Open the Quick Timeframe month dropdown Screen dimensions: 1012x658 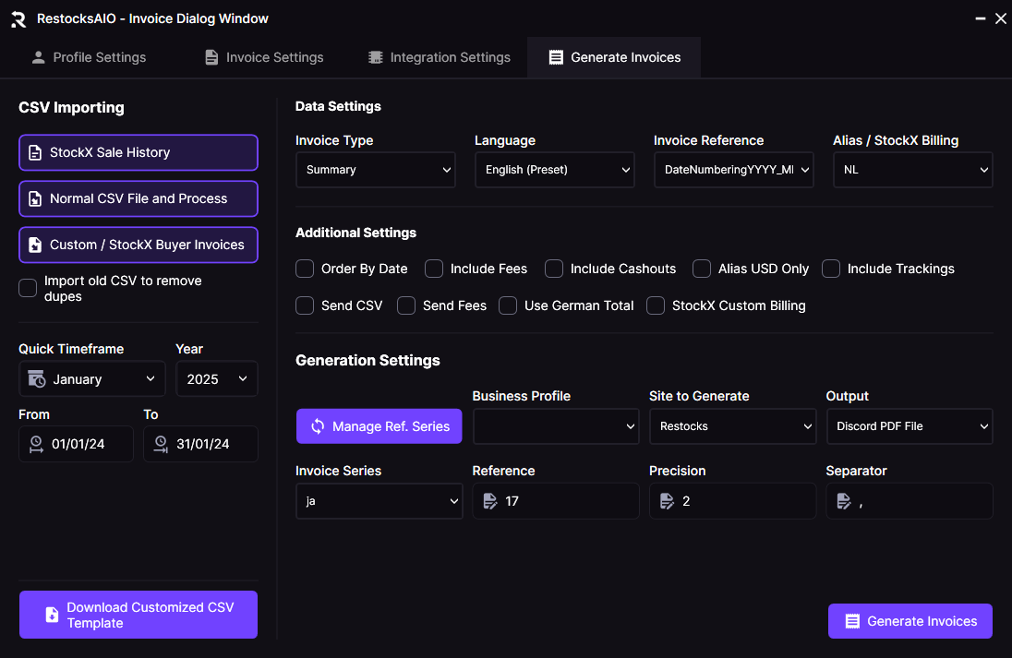coord(92,378)
